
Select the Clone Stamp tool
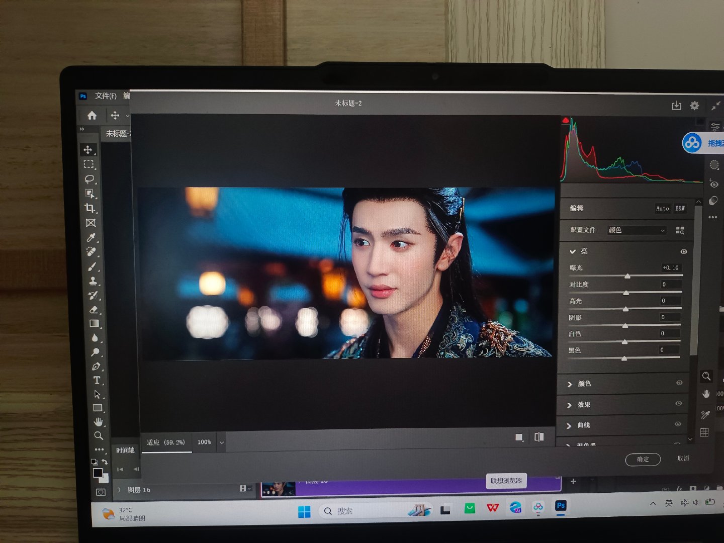(x=93, y=281)
